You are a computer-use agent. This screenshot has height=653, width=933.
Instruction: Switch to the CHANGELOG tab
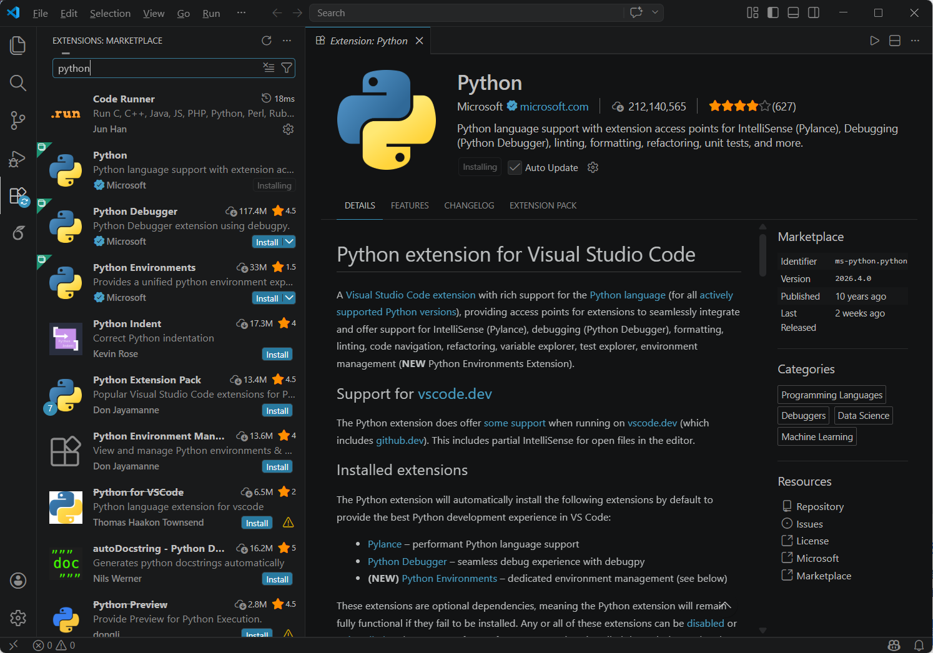469,205
